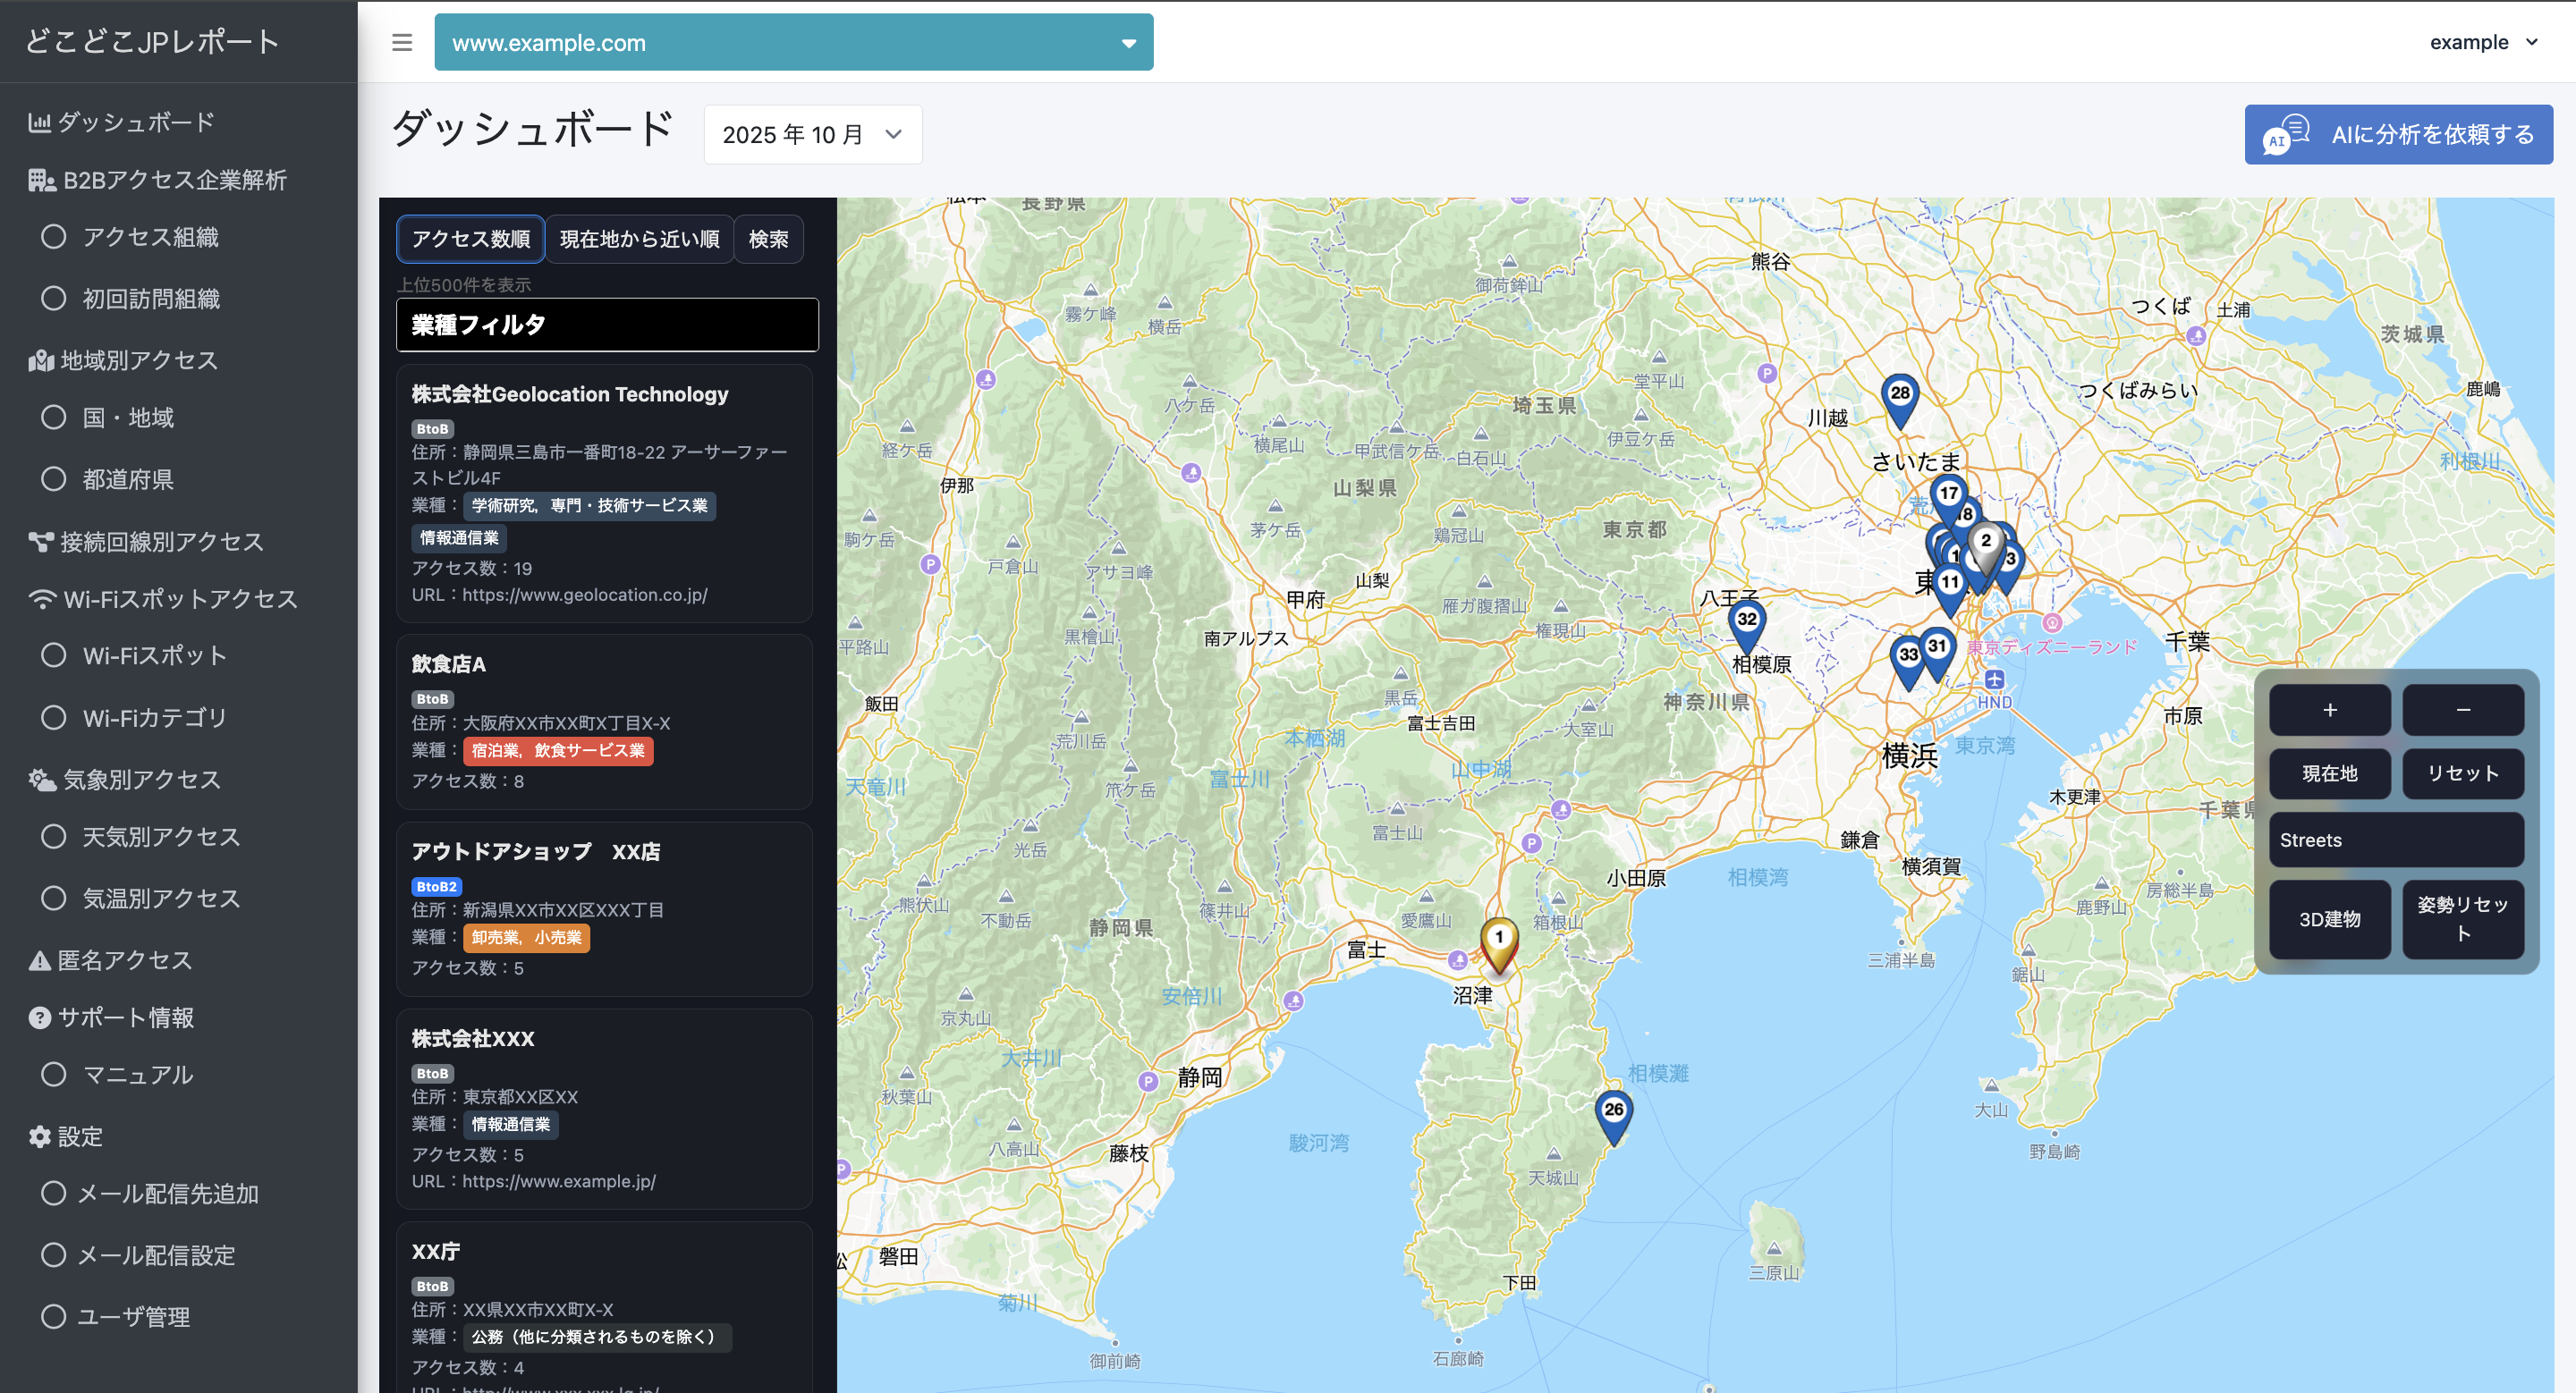2576x1393 pixels.
Task: Open the geolocation.co.jp URL link
Action: 584,595
